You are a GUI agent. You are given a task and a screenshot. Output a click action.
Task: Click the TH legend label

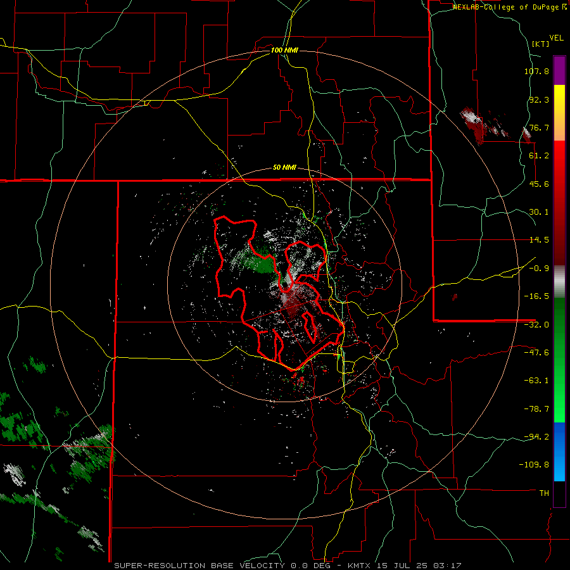[544, 493]
